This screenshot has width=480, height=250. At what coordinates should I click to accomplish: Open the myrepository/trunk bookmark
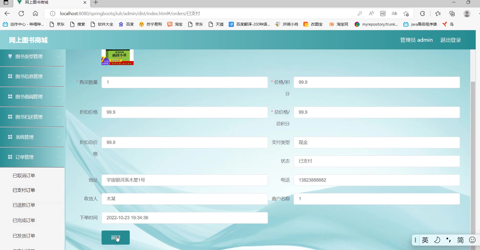(x=376, y=24)
